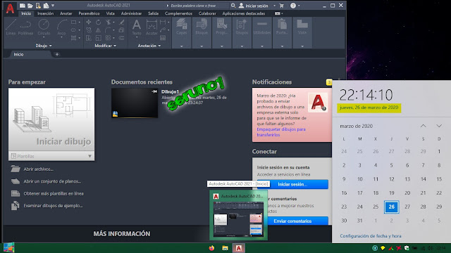Click the Autodesk App Store cart icon
Image resolution: width=451 pixels, height=253 pixels.
[x=282, y=6]
